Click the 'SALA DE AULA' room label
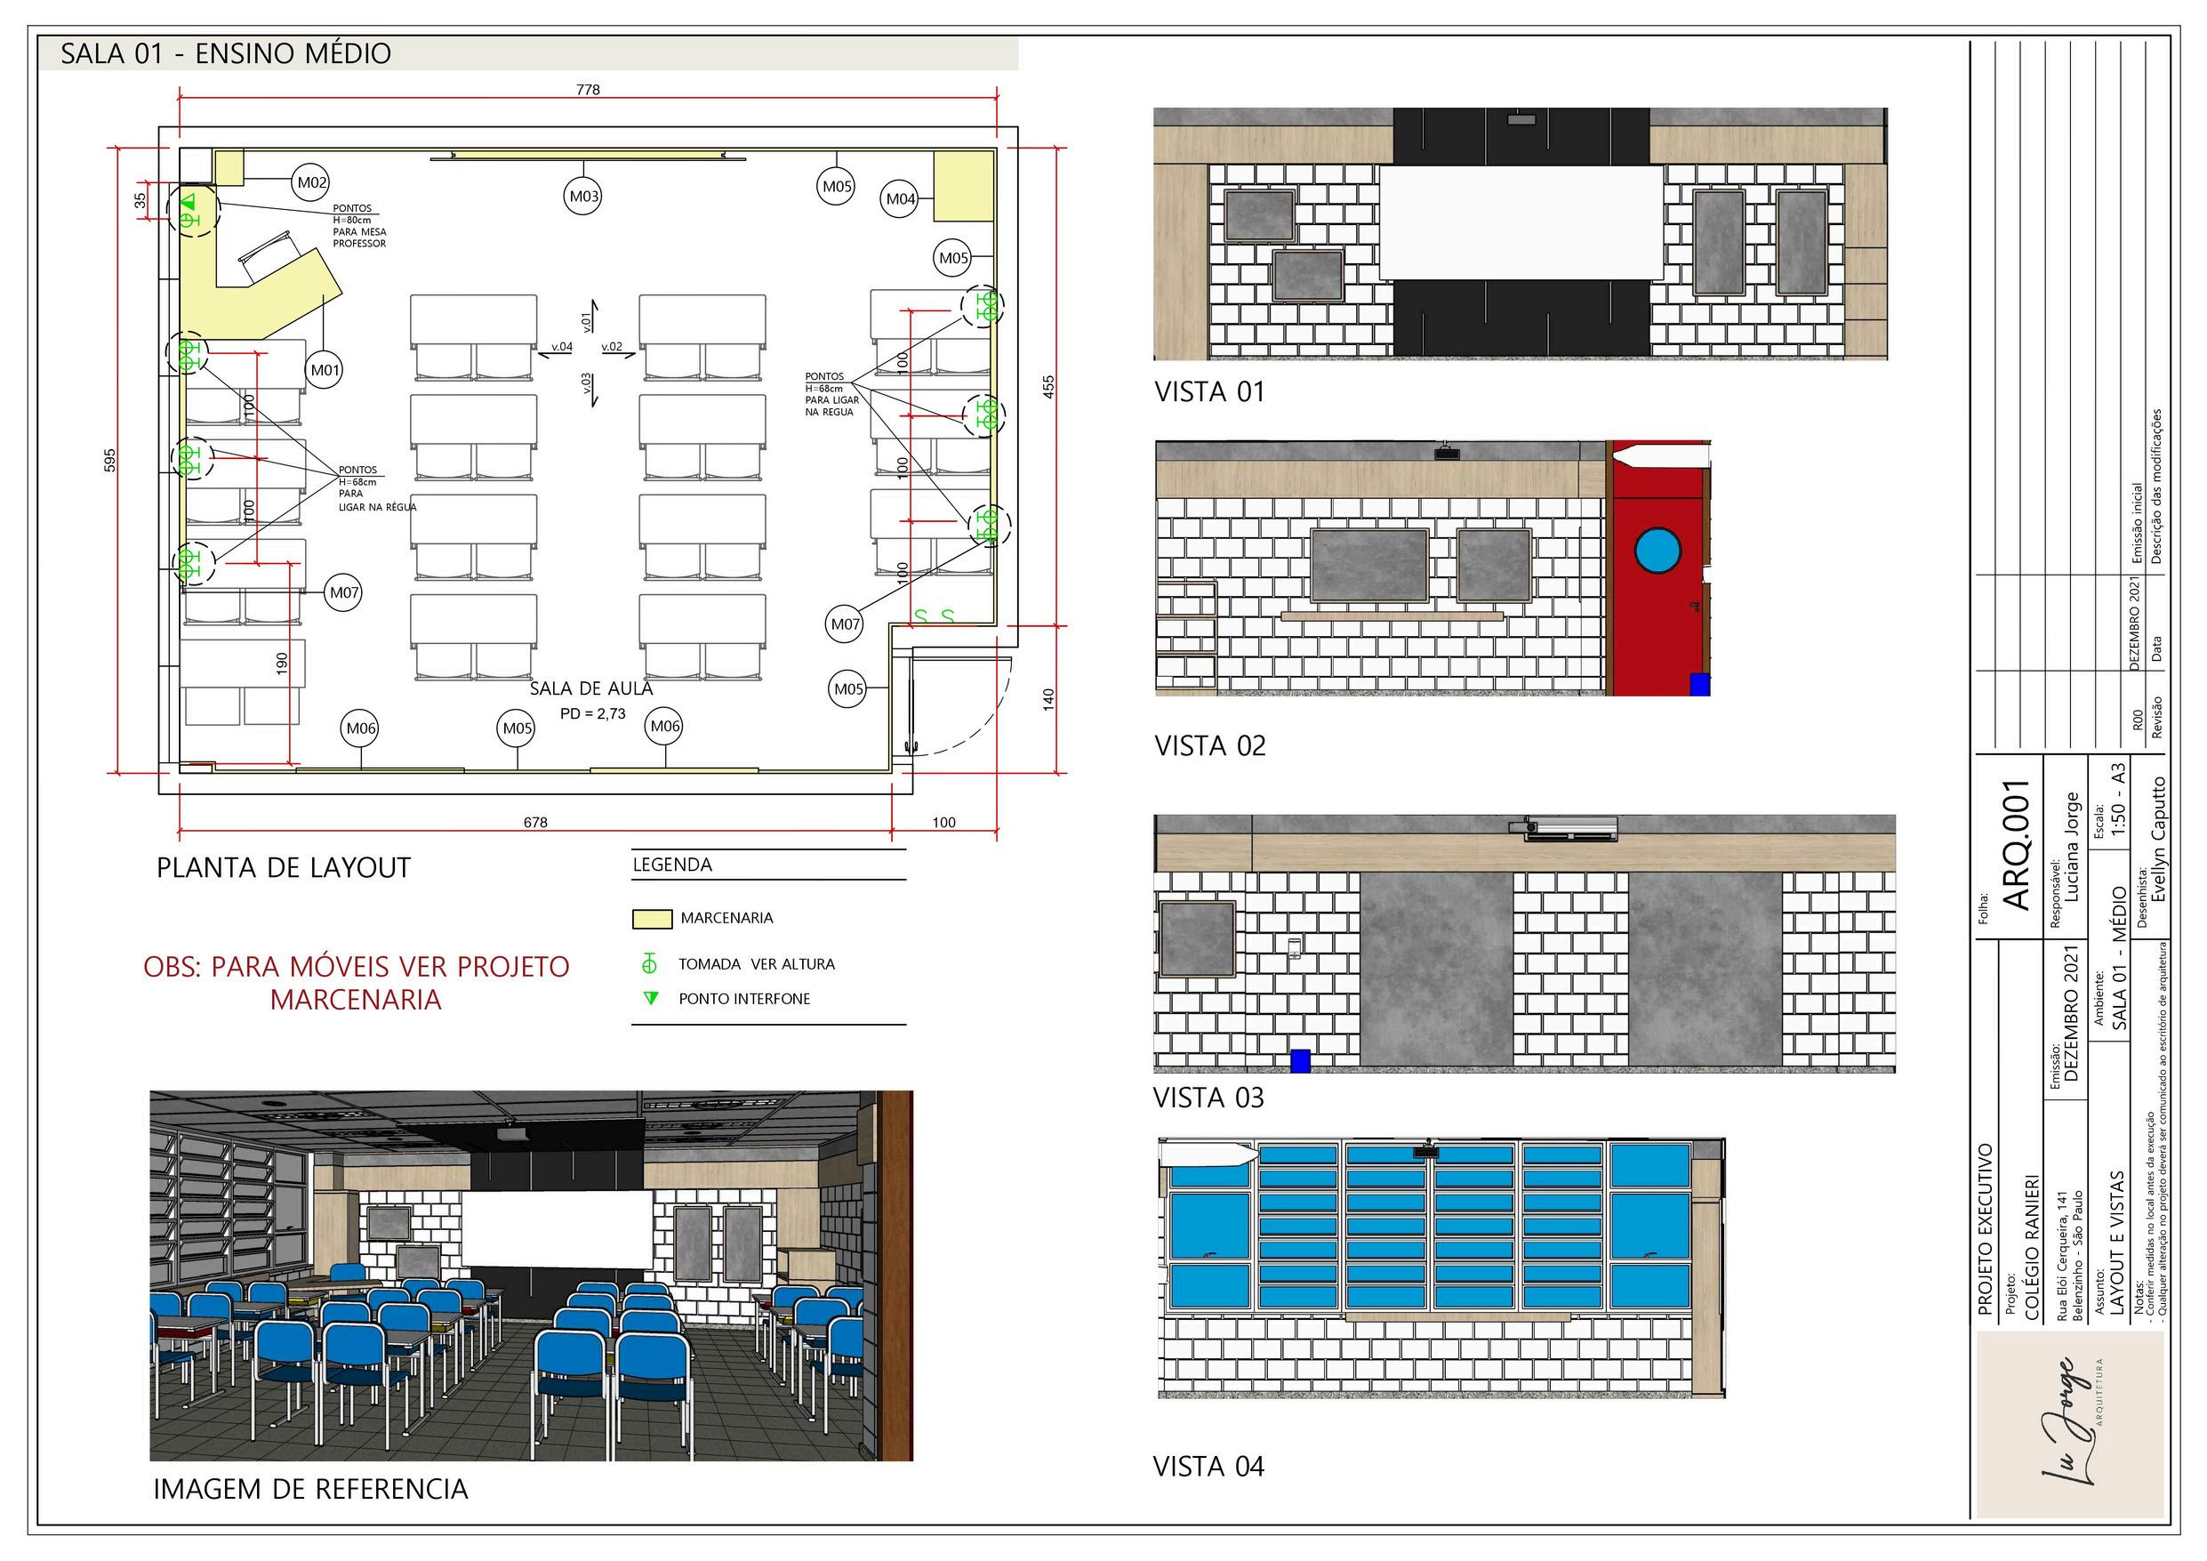The width and height of the screenshot is (2207, 1561). pyautogui.click(x=591, y=688)
